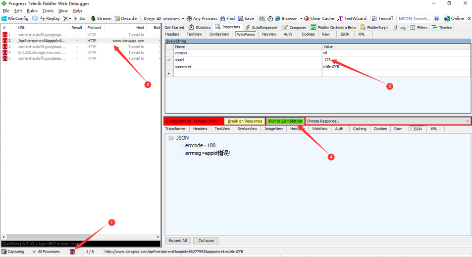
Task: Switch to the Log tab
Action: [x=399, y=27]
